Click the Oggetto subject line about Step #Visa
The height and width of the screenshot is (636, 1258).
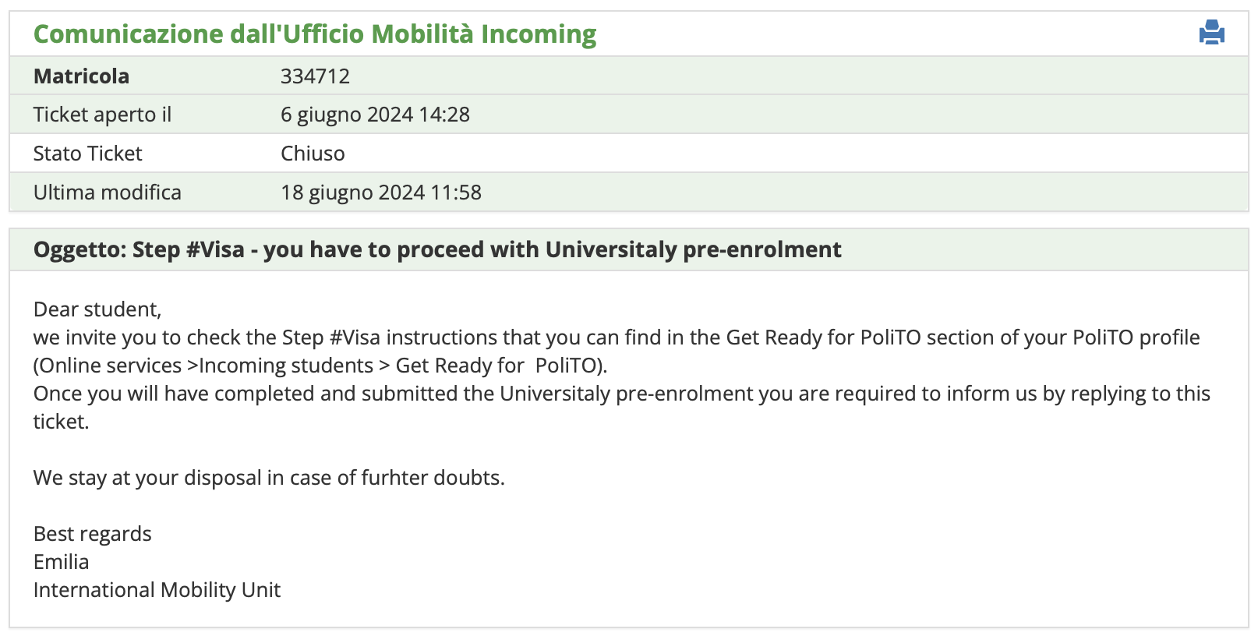[437, 249]
